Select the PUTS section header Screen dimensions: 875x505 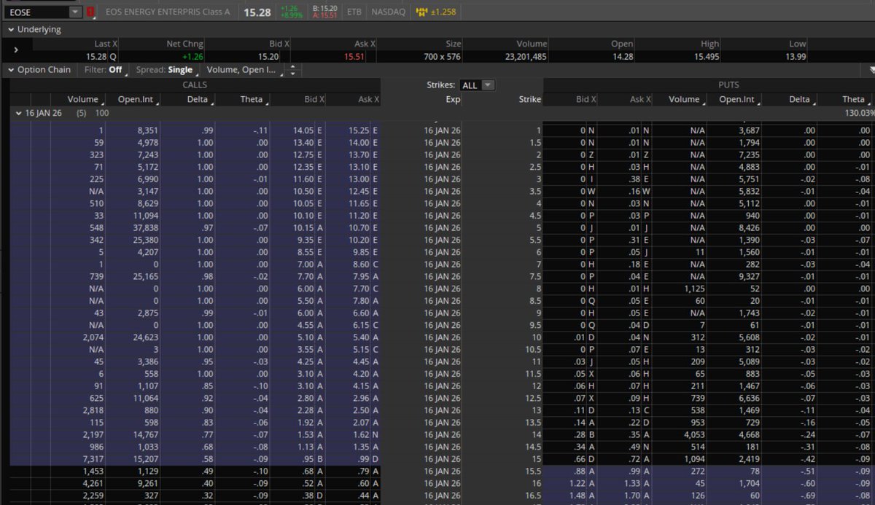pyautogui.click(x=728, y=85)
